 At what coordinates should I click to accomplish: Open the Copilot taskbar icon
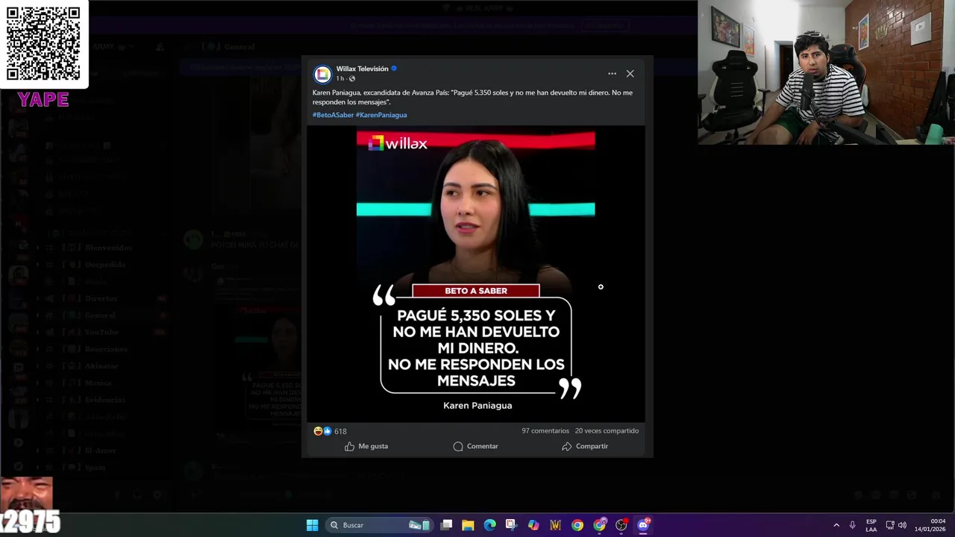click(x=533, y=525)
